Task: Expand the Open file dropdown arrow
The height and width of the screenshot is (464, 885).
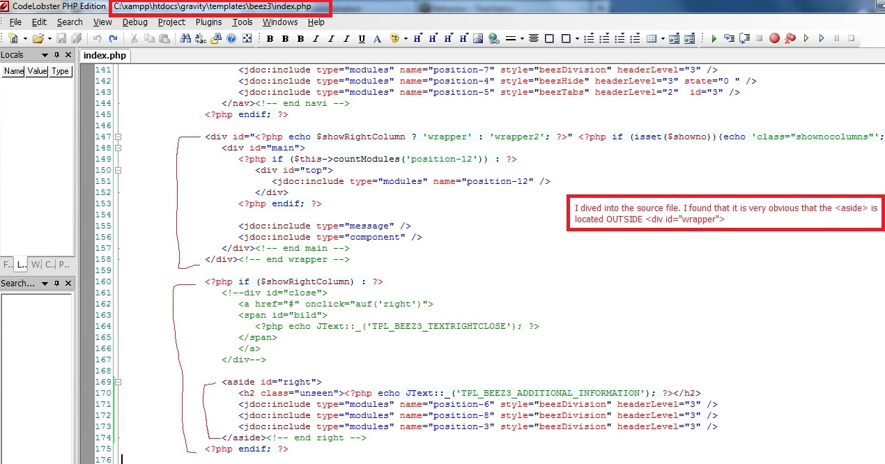Action: pos(49,38)
